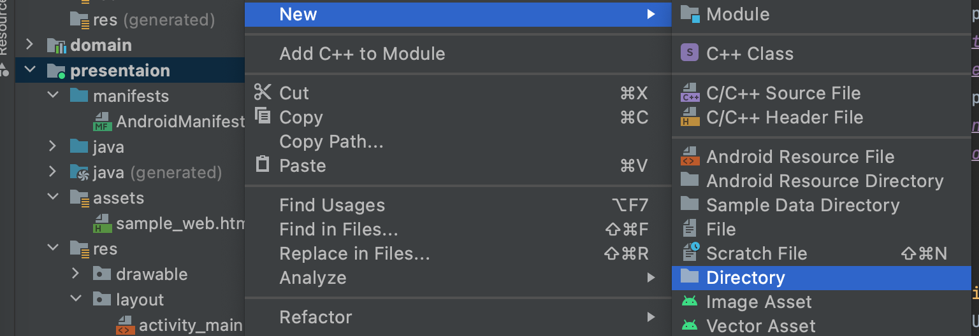Click the C/C++ Header File icon
979x336 pixels.
tap(690, 117)
